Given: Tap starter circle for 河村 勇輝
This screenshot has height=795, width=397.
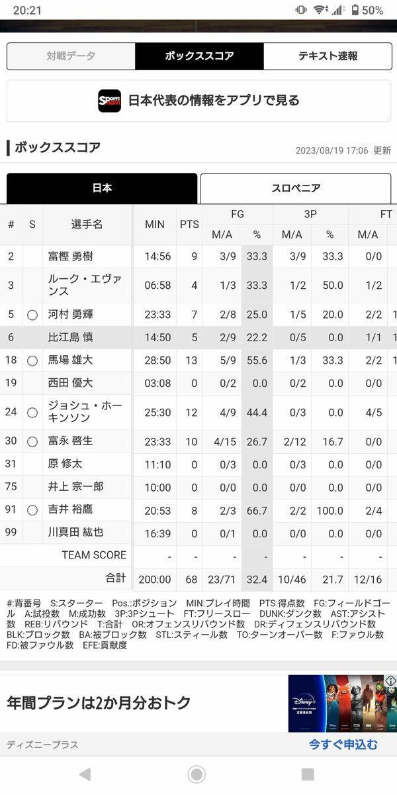Looking at the screenshot, I should 32,315.
